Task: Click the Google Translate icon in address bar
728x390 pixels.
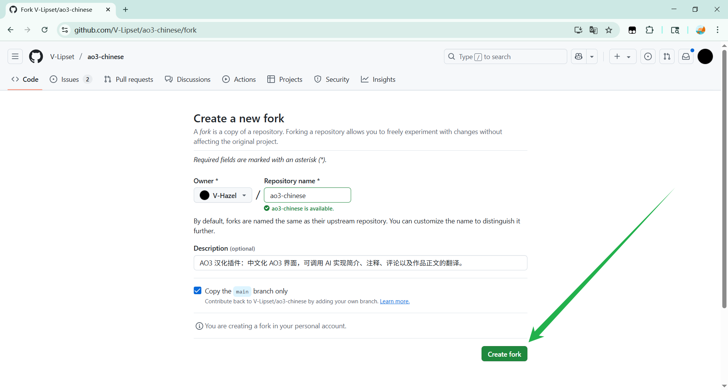Action: point(593,30)
